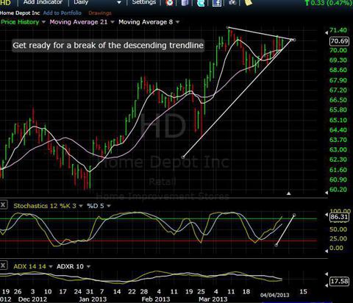The image size is (353, 303).
Task: Select the Price History label
Action: tap(20, 22)
